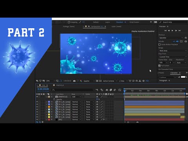
Task: Open the graph editor icon in timeline
Action: point(120,90)
